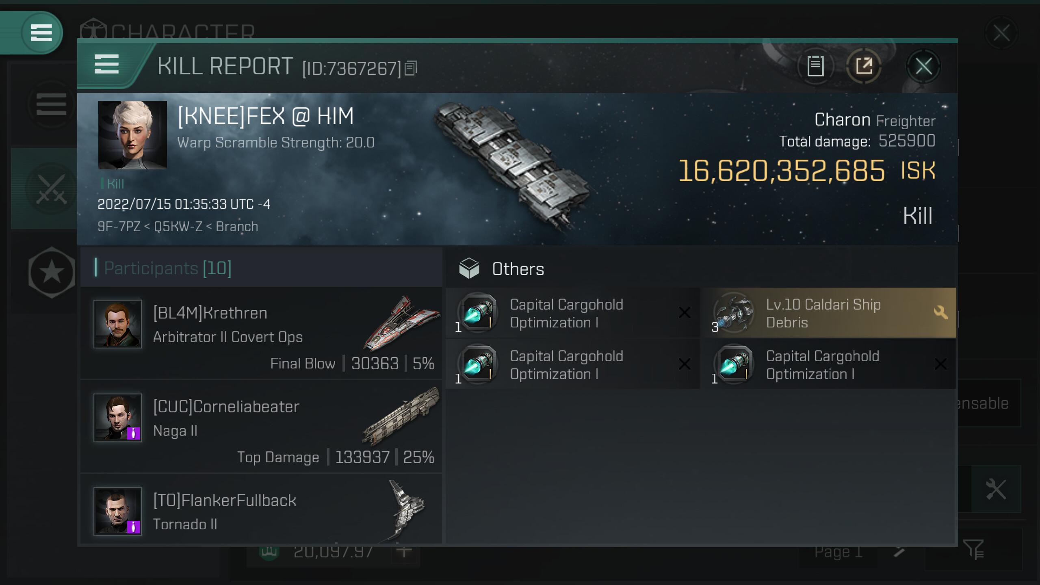Open the crossed swords combat sidebar icon
This screenshot has height=585, width=1040.
tap(51, 189)
